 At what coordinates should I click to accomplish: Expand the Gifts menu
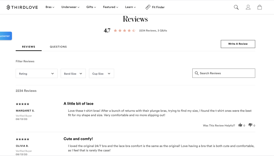(x=91, y=7)
